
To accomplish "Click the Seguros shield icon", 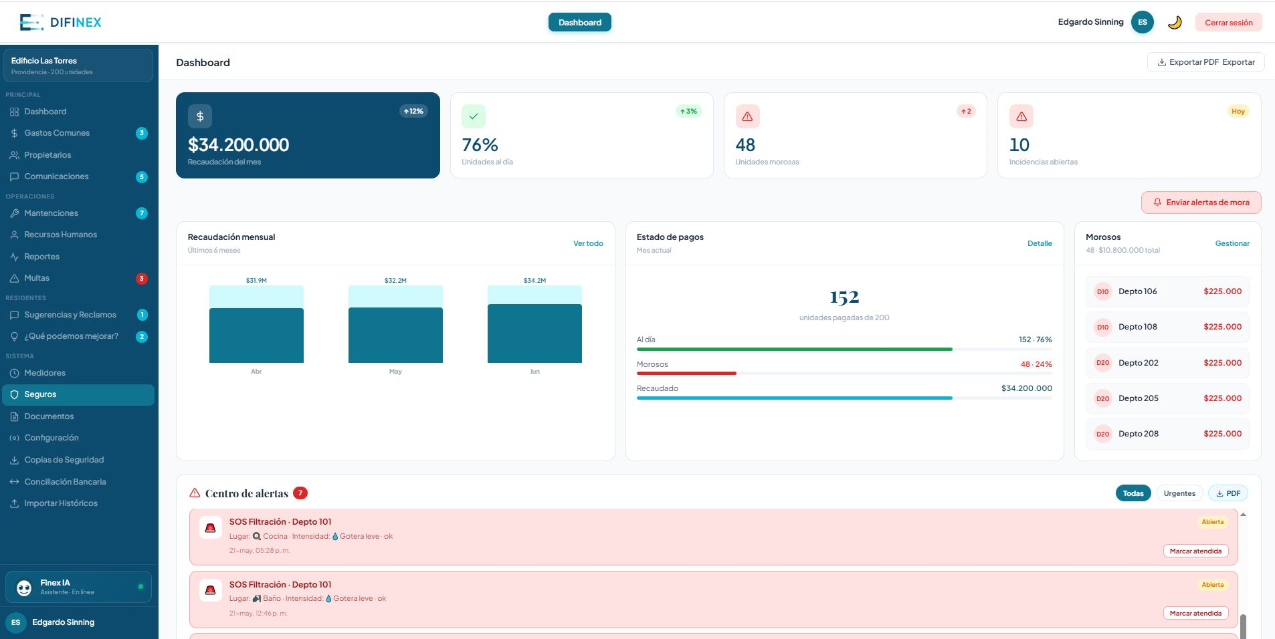I will pos(14,394).
